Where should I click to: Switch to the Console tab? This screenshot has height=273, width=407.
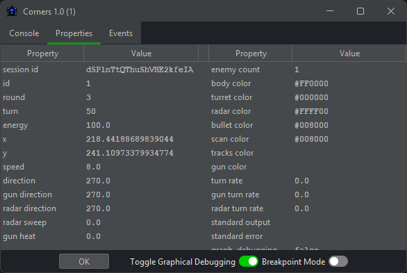(24, 33)
